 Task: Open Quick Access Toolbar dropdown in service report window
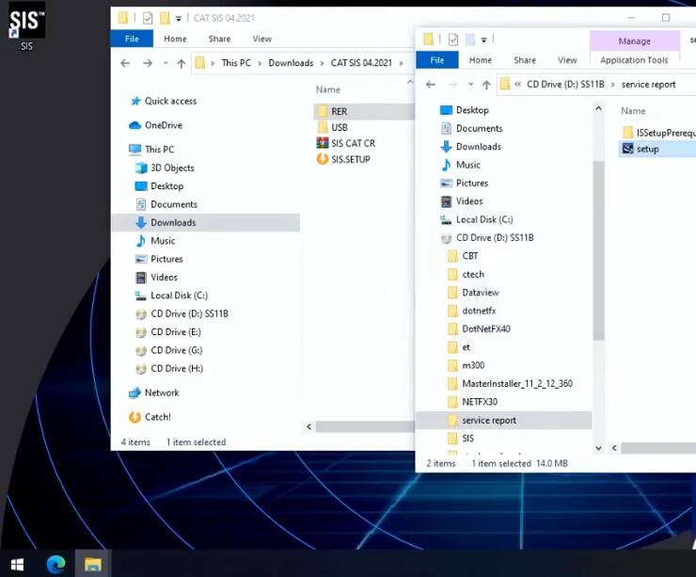(x=483, y=40)
